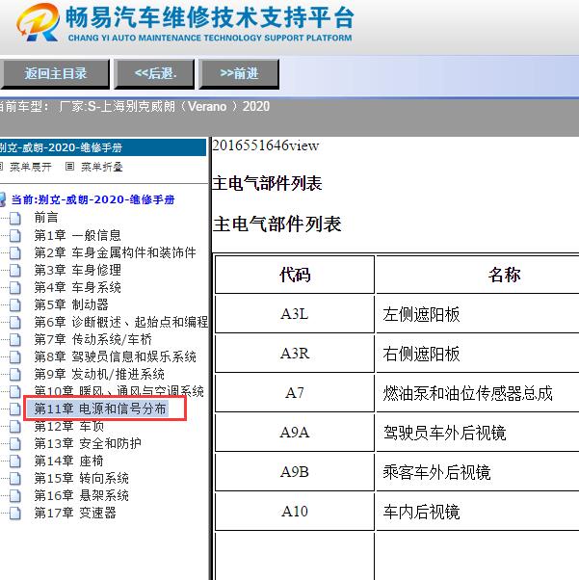579x580 pixels.
Task: Click the page icon beside 第4章 车身系统
Action: (15, 287)
